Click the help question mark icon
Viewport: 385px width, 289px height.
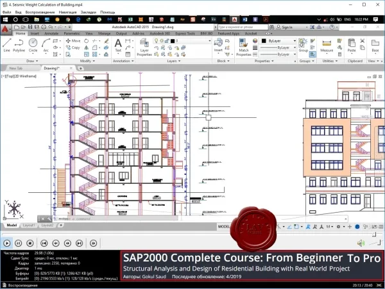(x=332, y=27)
